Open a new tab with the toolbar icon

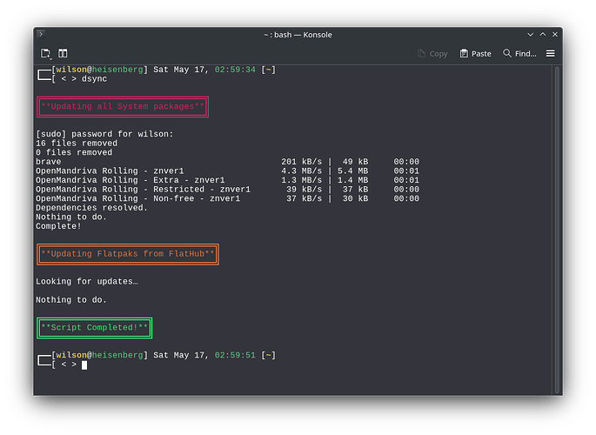click(46, 54)
